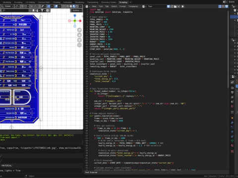Open the Edit menu in text editor
Image resolution: width=238 pixels, height=178 pixels.
pyautogui.click(x=107, y=6)
